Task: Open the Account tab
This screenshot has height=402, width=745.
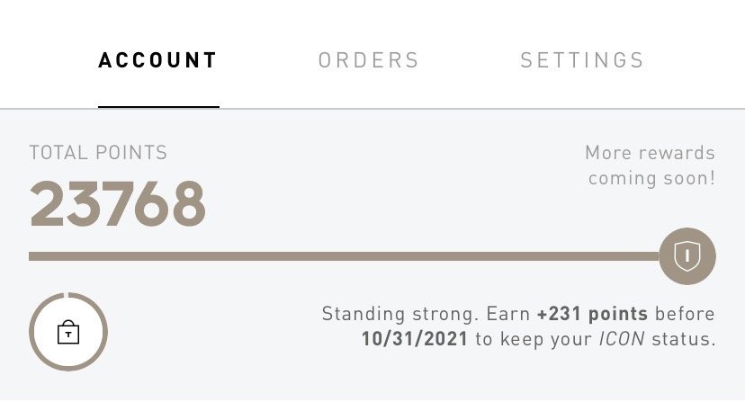Action: coord(158,61)
